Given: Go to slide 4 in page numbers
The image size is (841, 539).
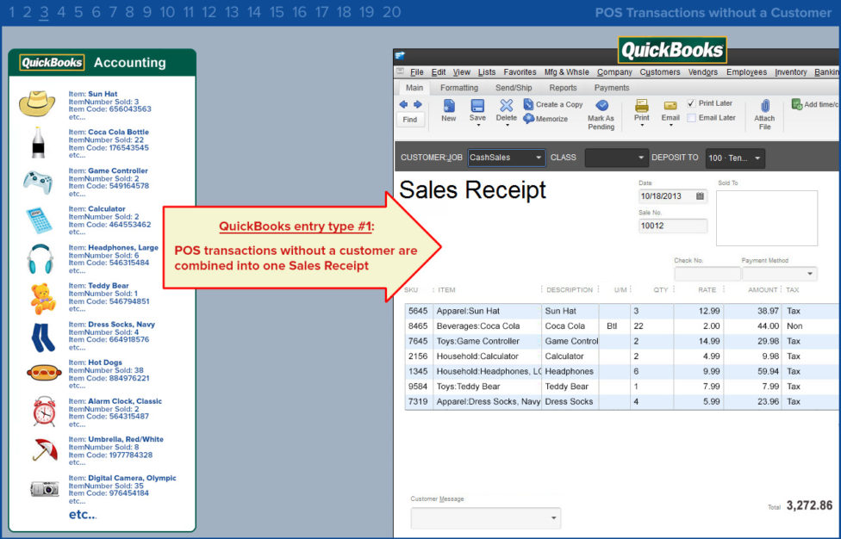Looking at the screenshot, I should (61, 12).
